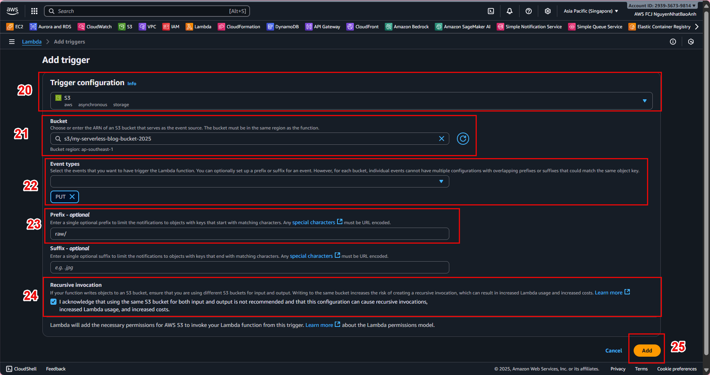Screen dimensions: 710x375
Task: Open CloudShell from the footer
Action: point(21,369)
